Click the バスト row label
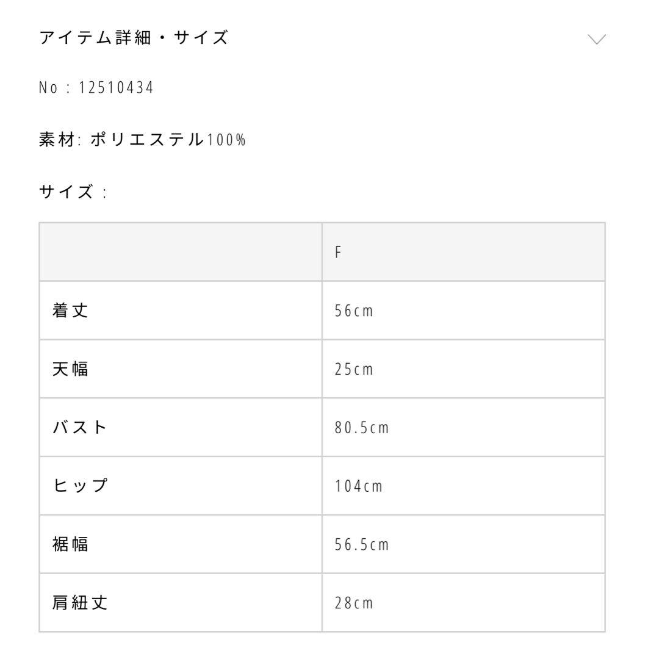This screenshot has width=645, height=659. point(79,427)
